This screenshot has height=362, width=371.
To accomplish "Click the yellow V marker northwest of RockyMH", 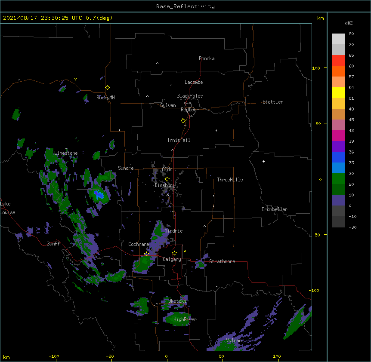I will [x=75, y=79].
